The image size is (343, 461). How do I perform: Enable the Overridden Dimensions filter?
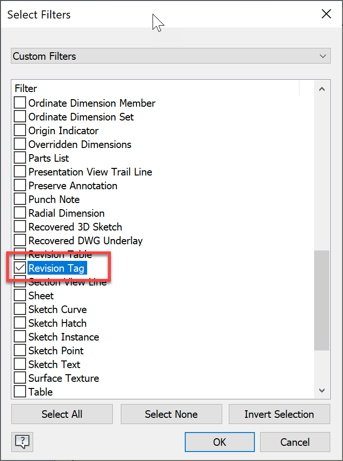(x=19, y=144)
